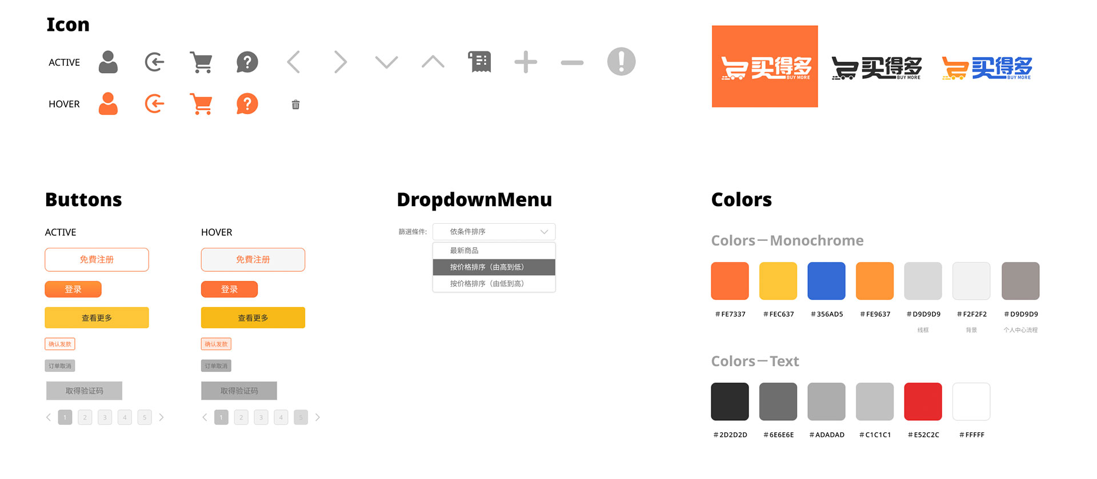Click the receipt order list icon

480,62
